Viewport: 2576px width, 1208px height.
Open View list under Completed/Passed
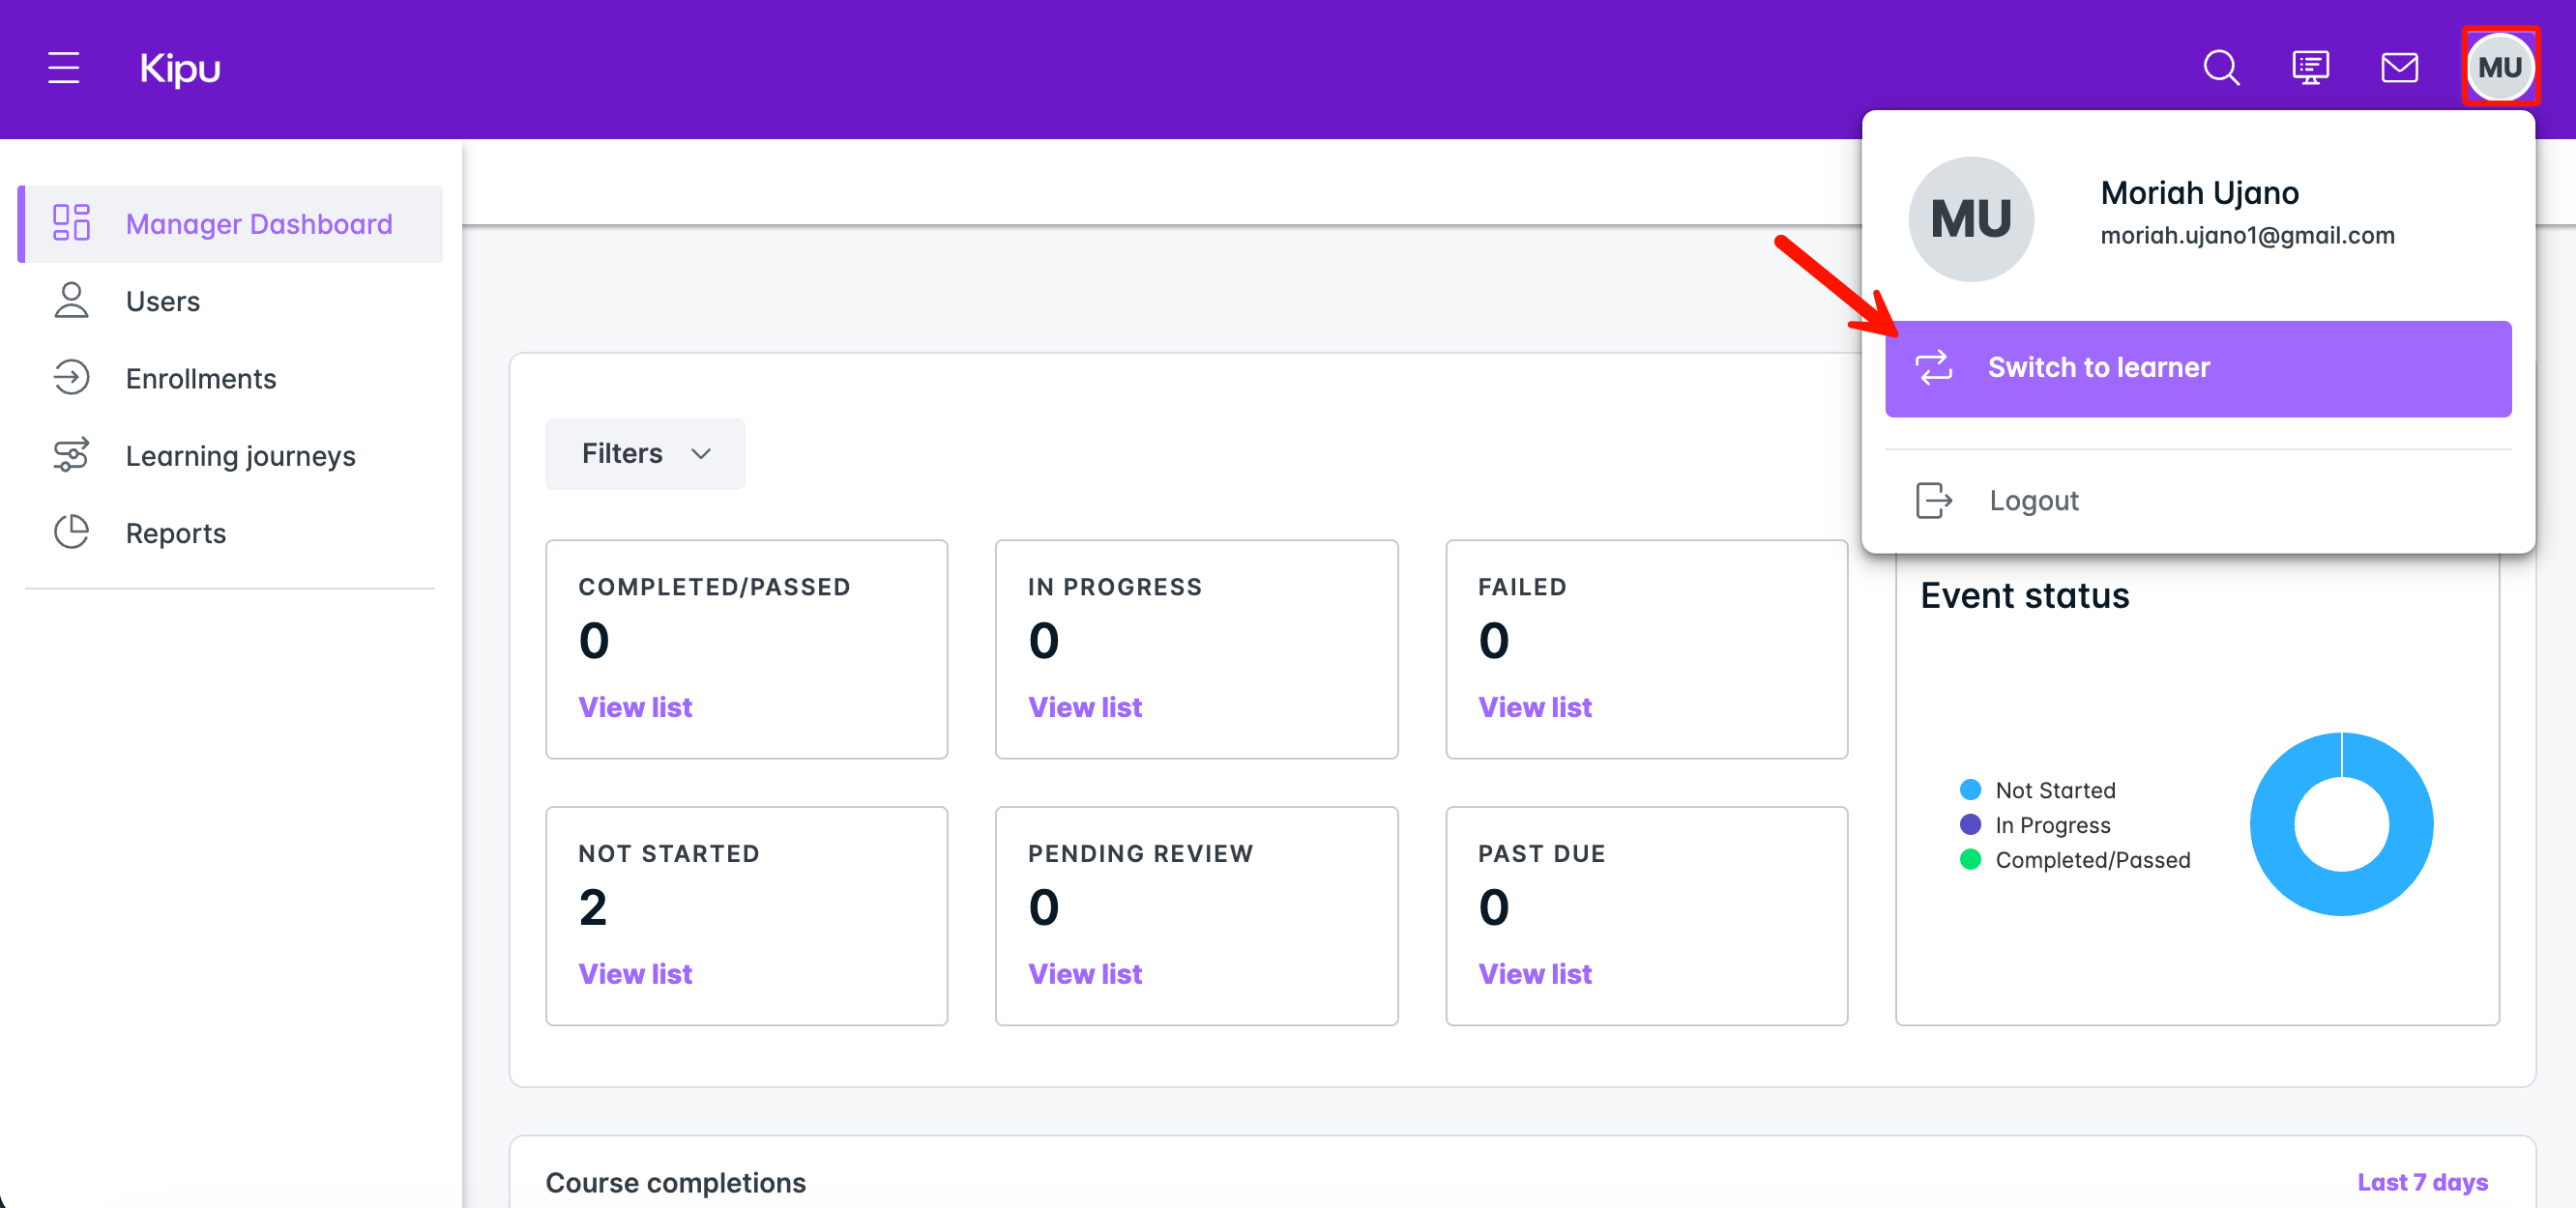pyautogui.click(x=635, y=706)
